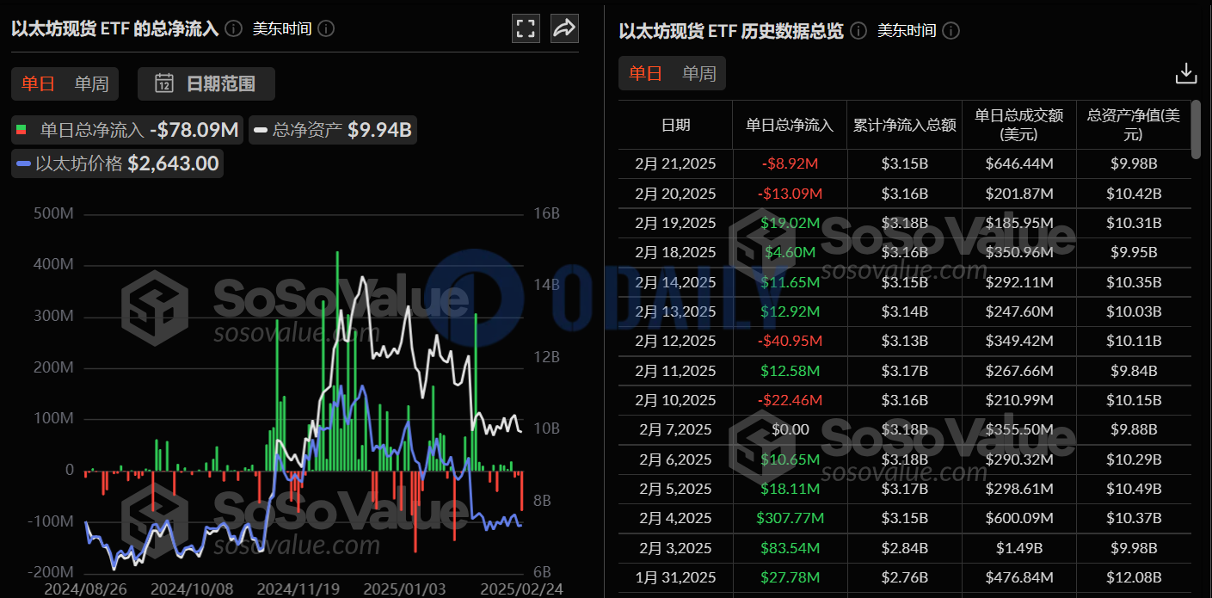The width and height of the screenshot is (1212, 598).
Task: Select the 2月 7,2025 date cell
Action: [675, 428]
